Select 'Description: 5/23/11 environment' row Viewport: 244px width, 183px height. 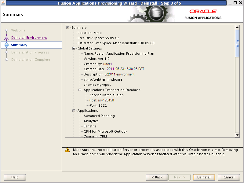pyautogui.click(x=109, y=74)
